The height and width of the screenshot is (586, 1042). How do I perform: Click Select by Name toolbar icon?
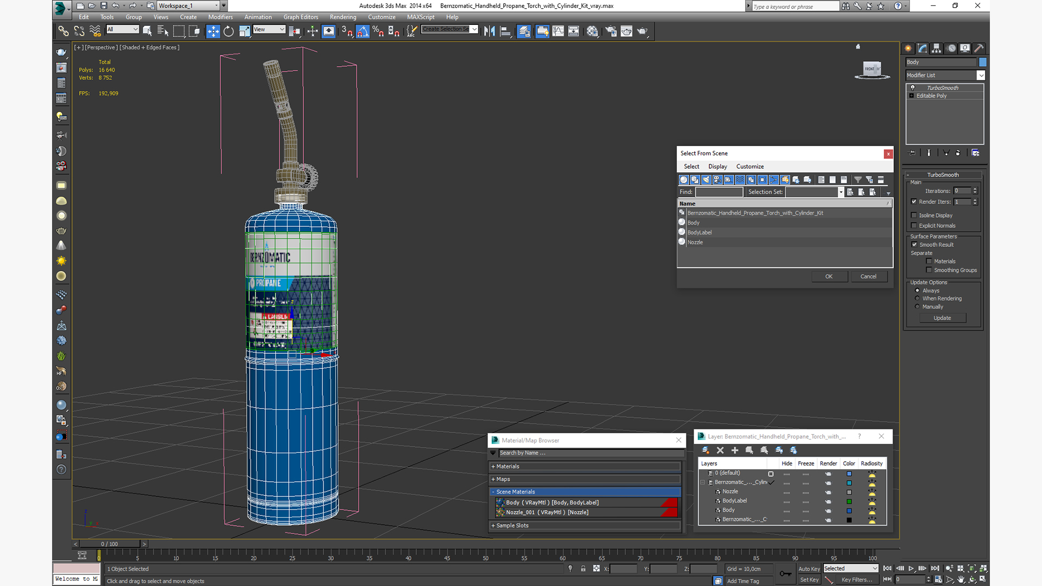(162, 31)
